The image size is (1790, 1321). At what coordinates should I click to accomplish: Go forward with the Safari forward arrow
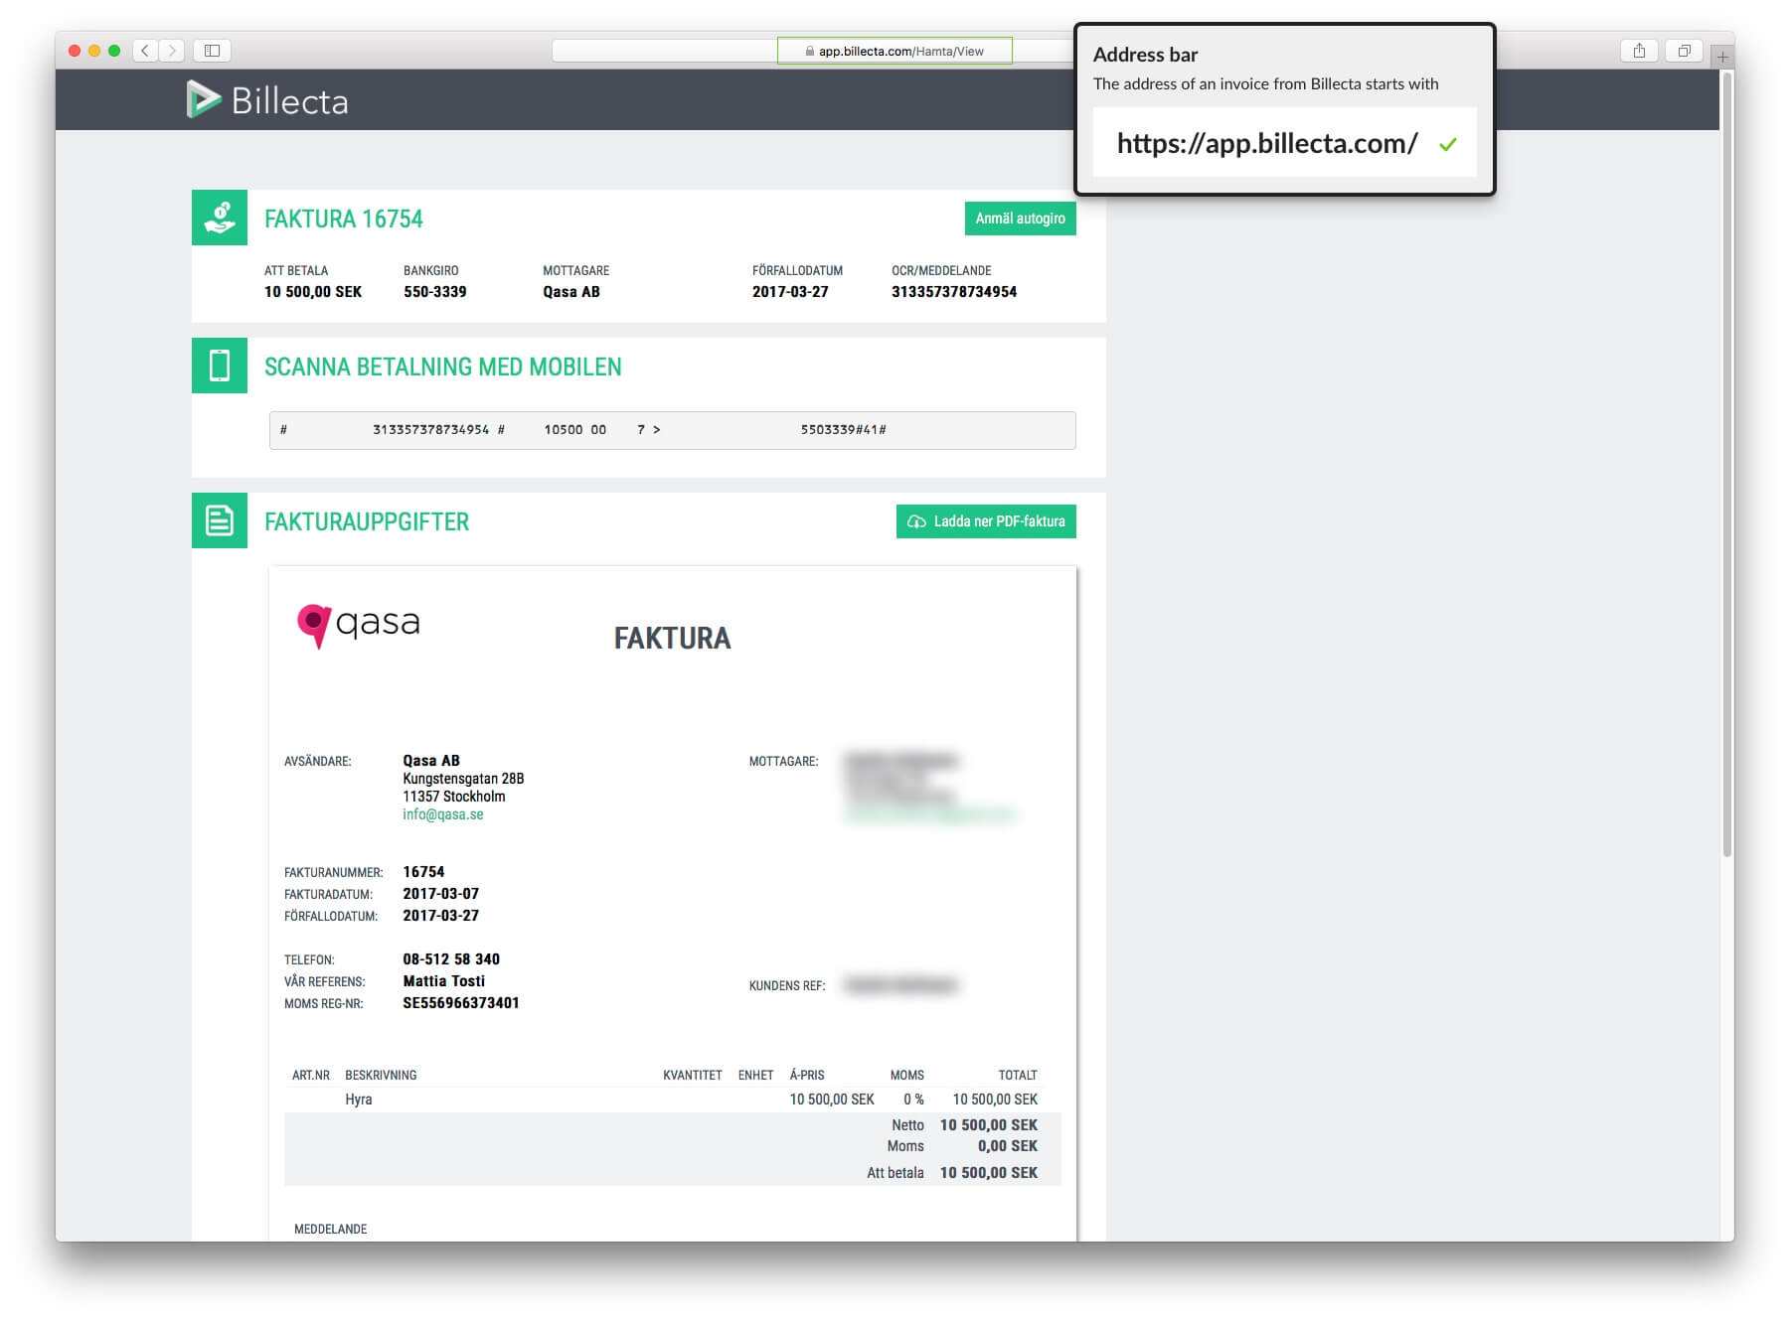click(x=172, y=51)
